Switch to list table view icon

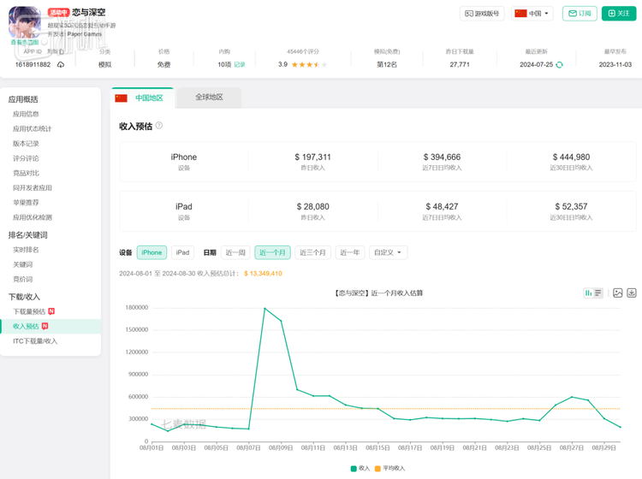(x=598, y=293)
